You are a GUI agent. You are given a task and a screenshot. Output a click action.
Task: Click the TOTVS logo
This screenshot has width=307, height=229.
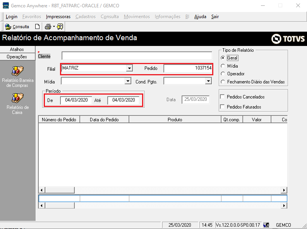[x=288, y=39]
